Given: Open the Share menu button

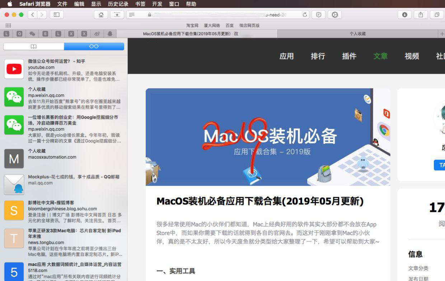Looking at the screenshot, I should point(421,15).
